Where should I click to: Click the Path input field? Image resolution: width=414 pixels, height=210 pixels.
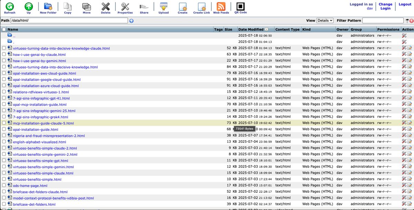pos(69,21)
